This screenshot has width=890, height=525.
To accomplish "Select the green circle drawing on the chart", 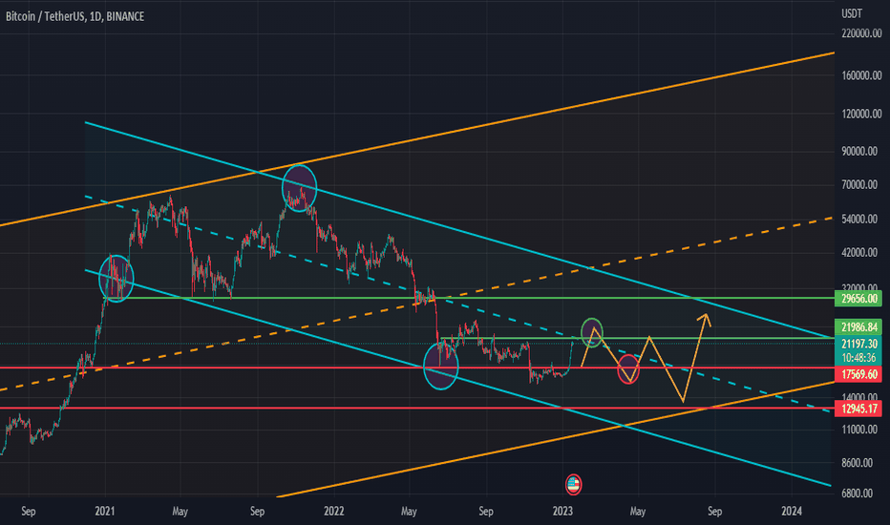I will click(x=592, y=332).
